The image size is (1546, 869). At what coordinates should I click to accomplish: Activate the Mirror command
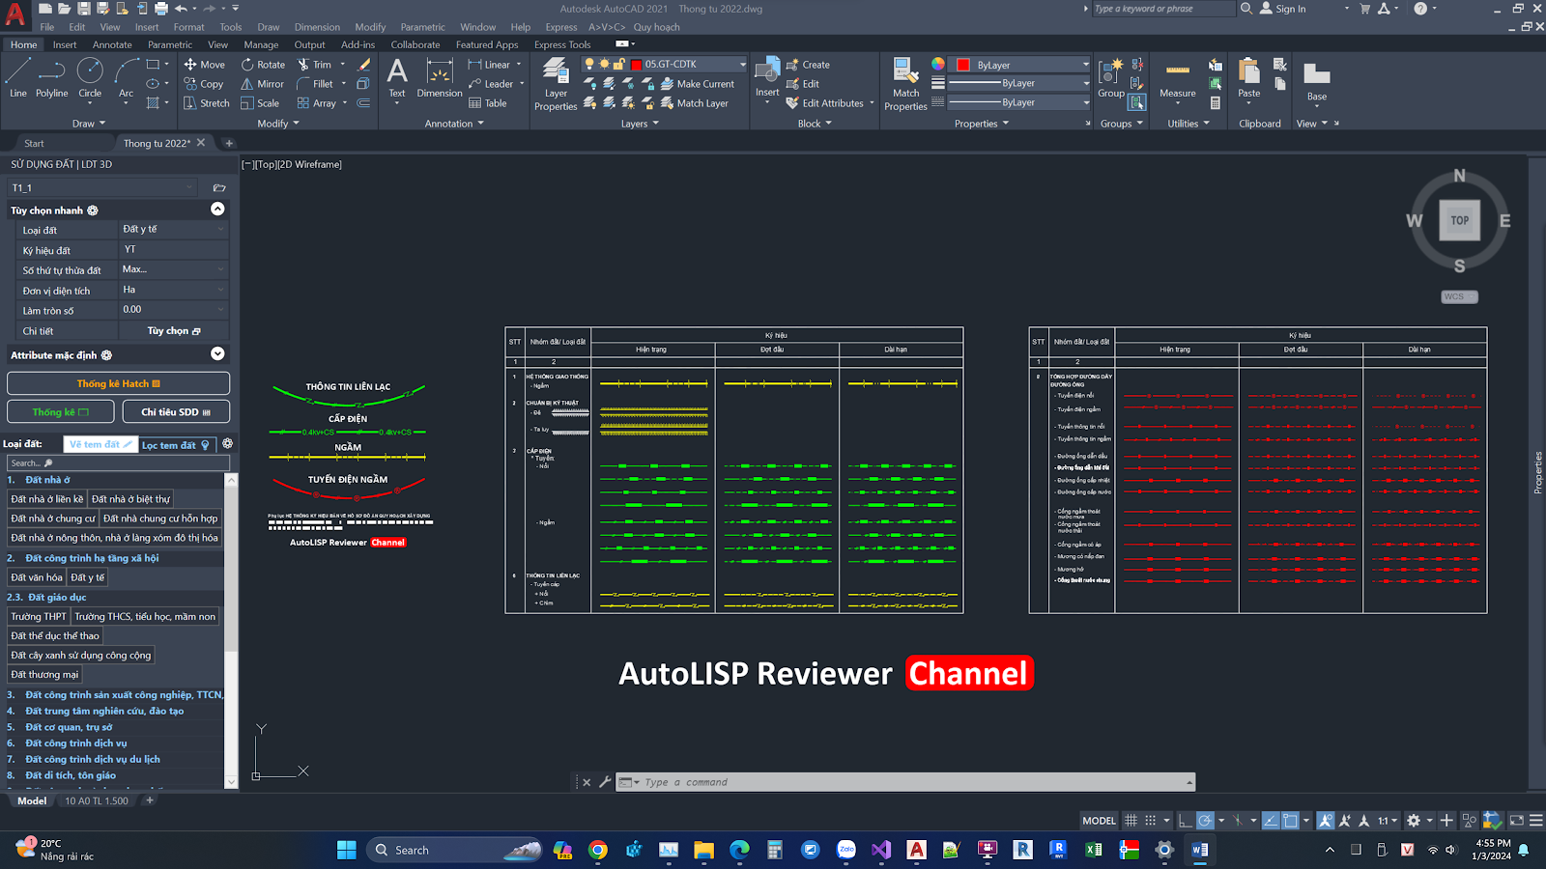(x=263, y=84)
